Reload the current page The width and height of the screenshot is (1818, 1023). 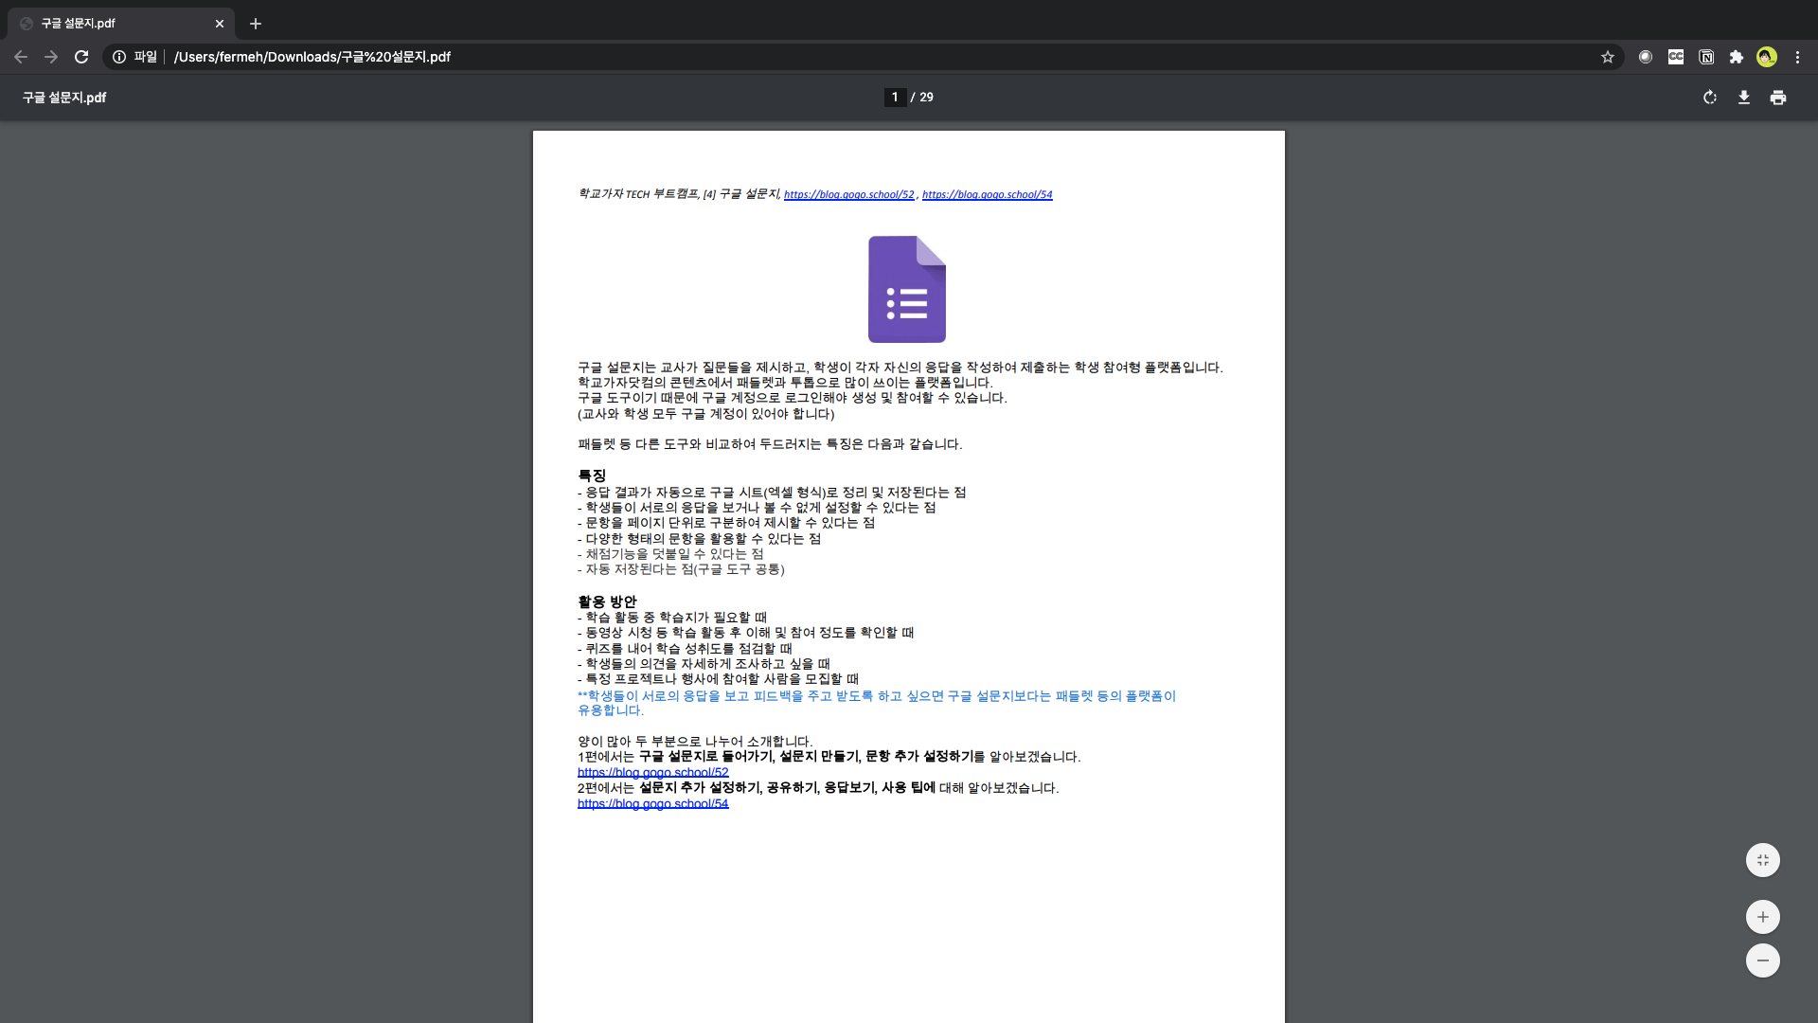(x=81, y=57)
